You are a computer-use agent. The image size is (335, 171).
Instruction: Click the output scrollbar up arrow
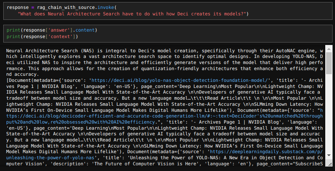click(329, 49)
